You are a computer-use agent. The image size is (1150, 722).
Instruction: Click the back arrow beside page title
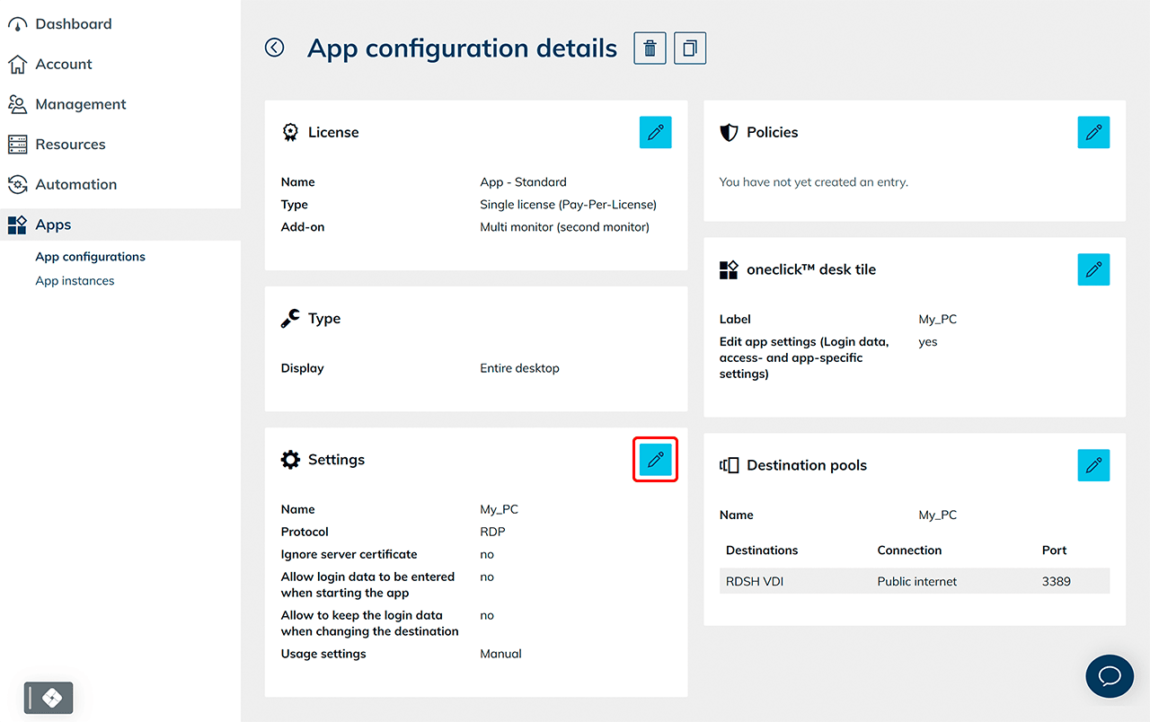[x=274, y=48]
